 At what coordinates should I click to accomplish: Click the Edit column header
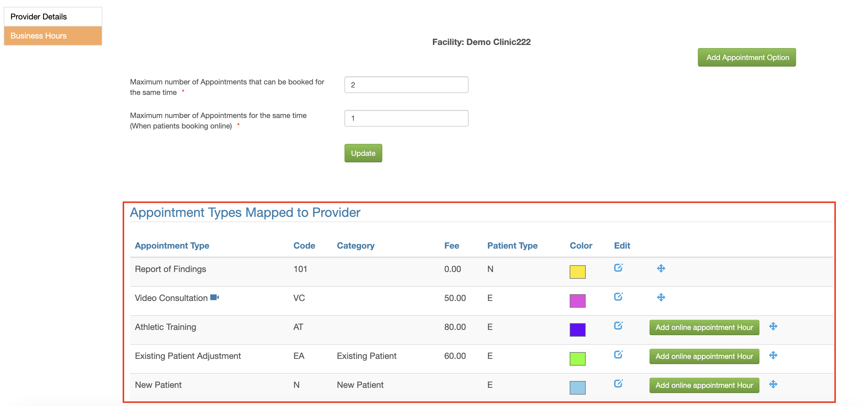tap(622, 246)
